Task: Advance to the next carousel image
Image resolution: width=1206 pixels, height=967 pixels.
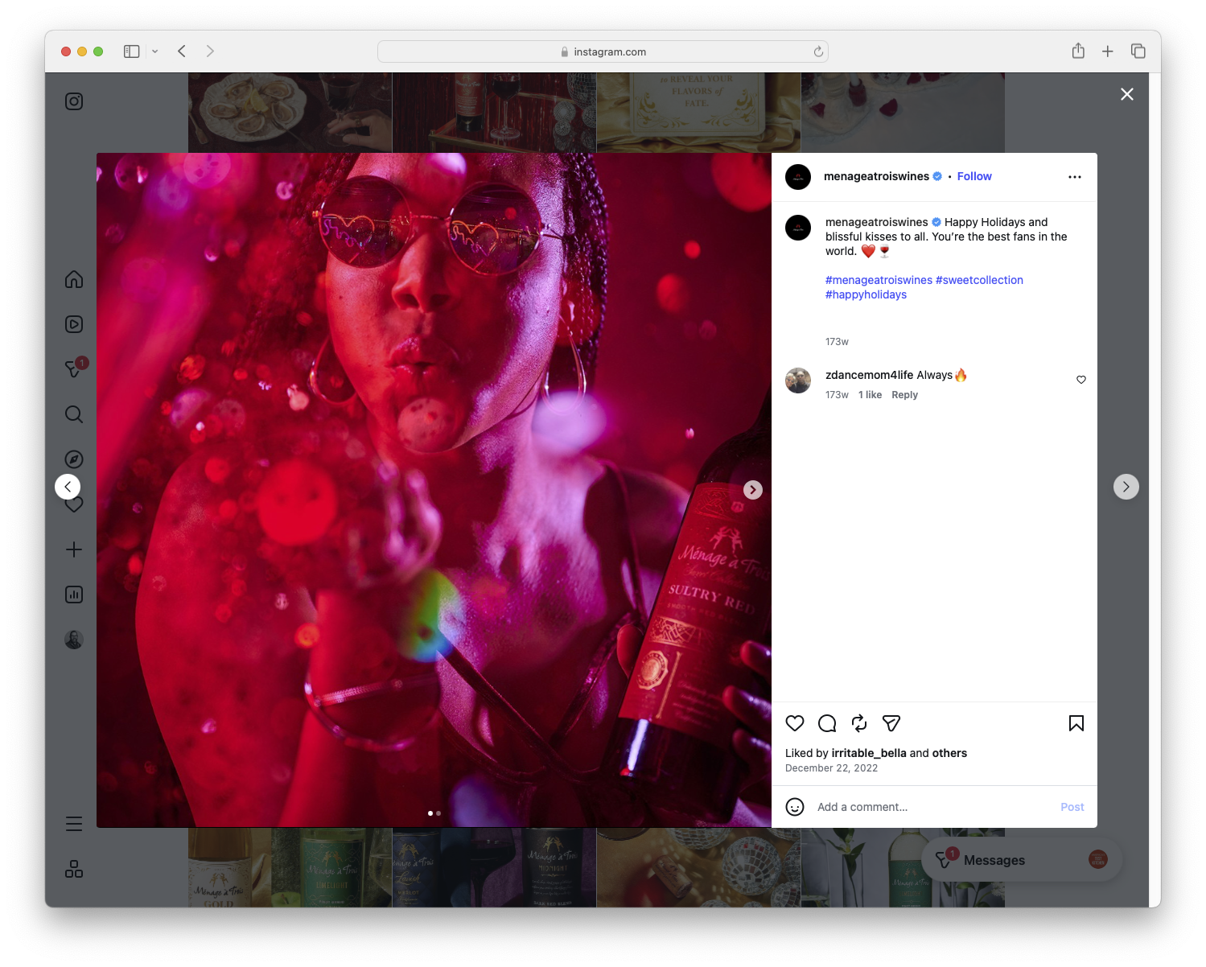Action: [x=752, y=489]
